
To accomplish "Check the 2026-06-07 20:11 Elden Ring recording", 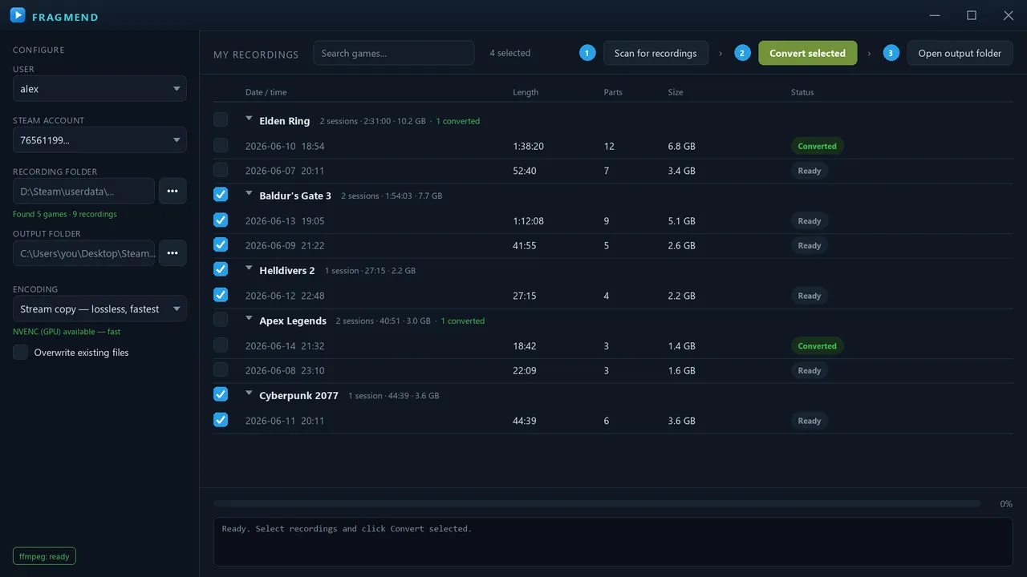I will click(x=221, y=170).
